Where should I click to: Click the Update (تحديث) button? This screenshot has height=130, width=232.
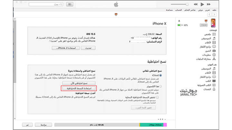(88, 48)
